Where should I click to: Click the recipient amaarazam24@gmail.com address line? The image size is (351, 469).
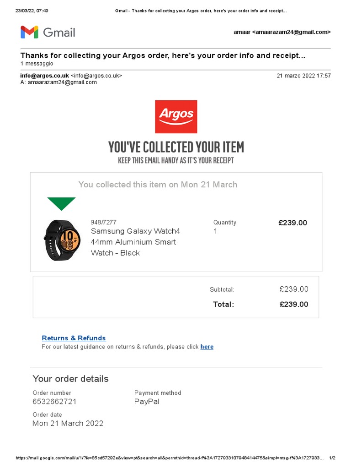(58, 82)
